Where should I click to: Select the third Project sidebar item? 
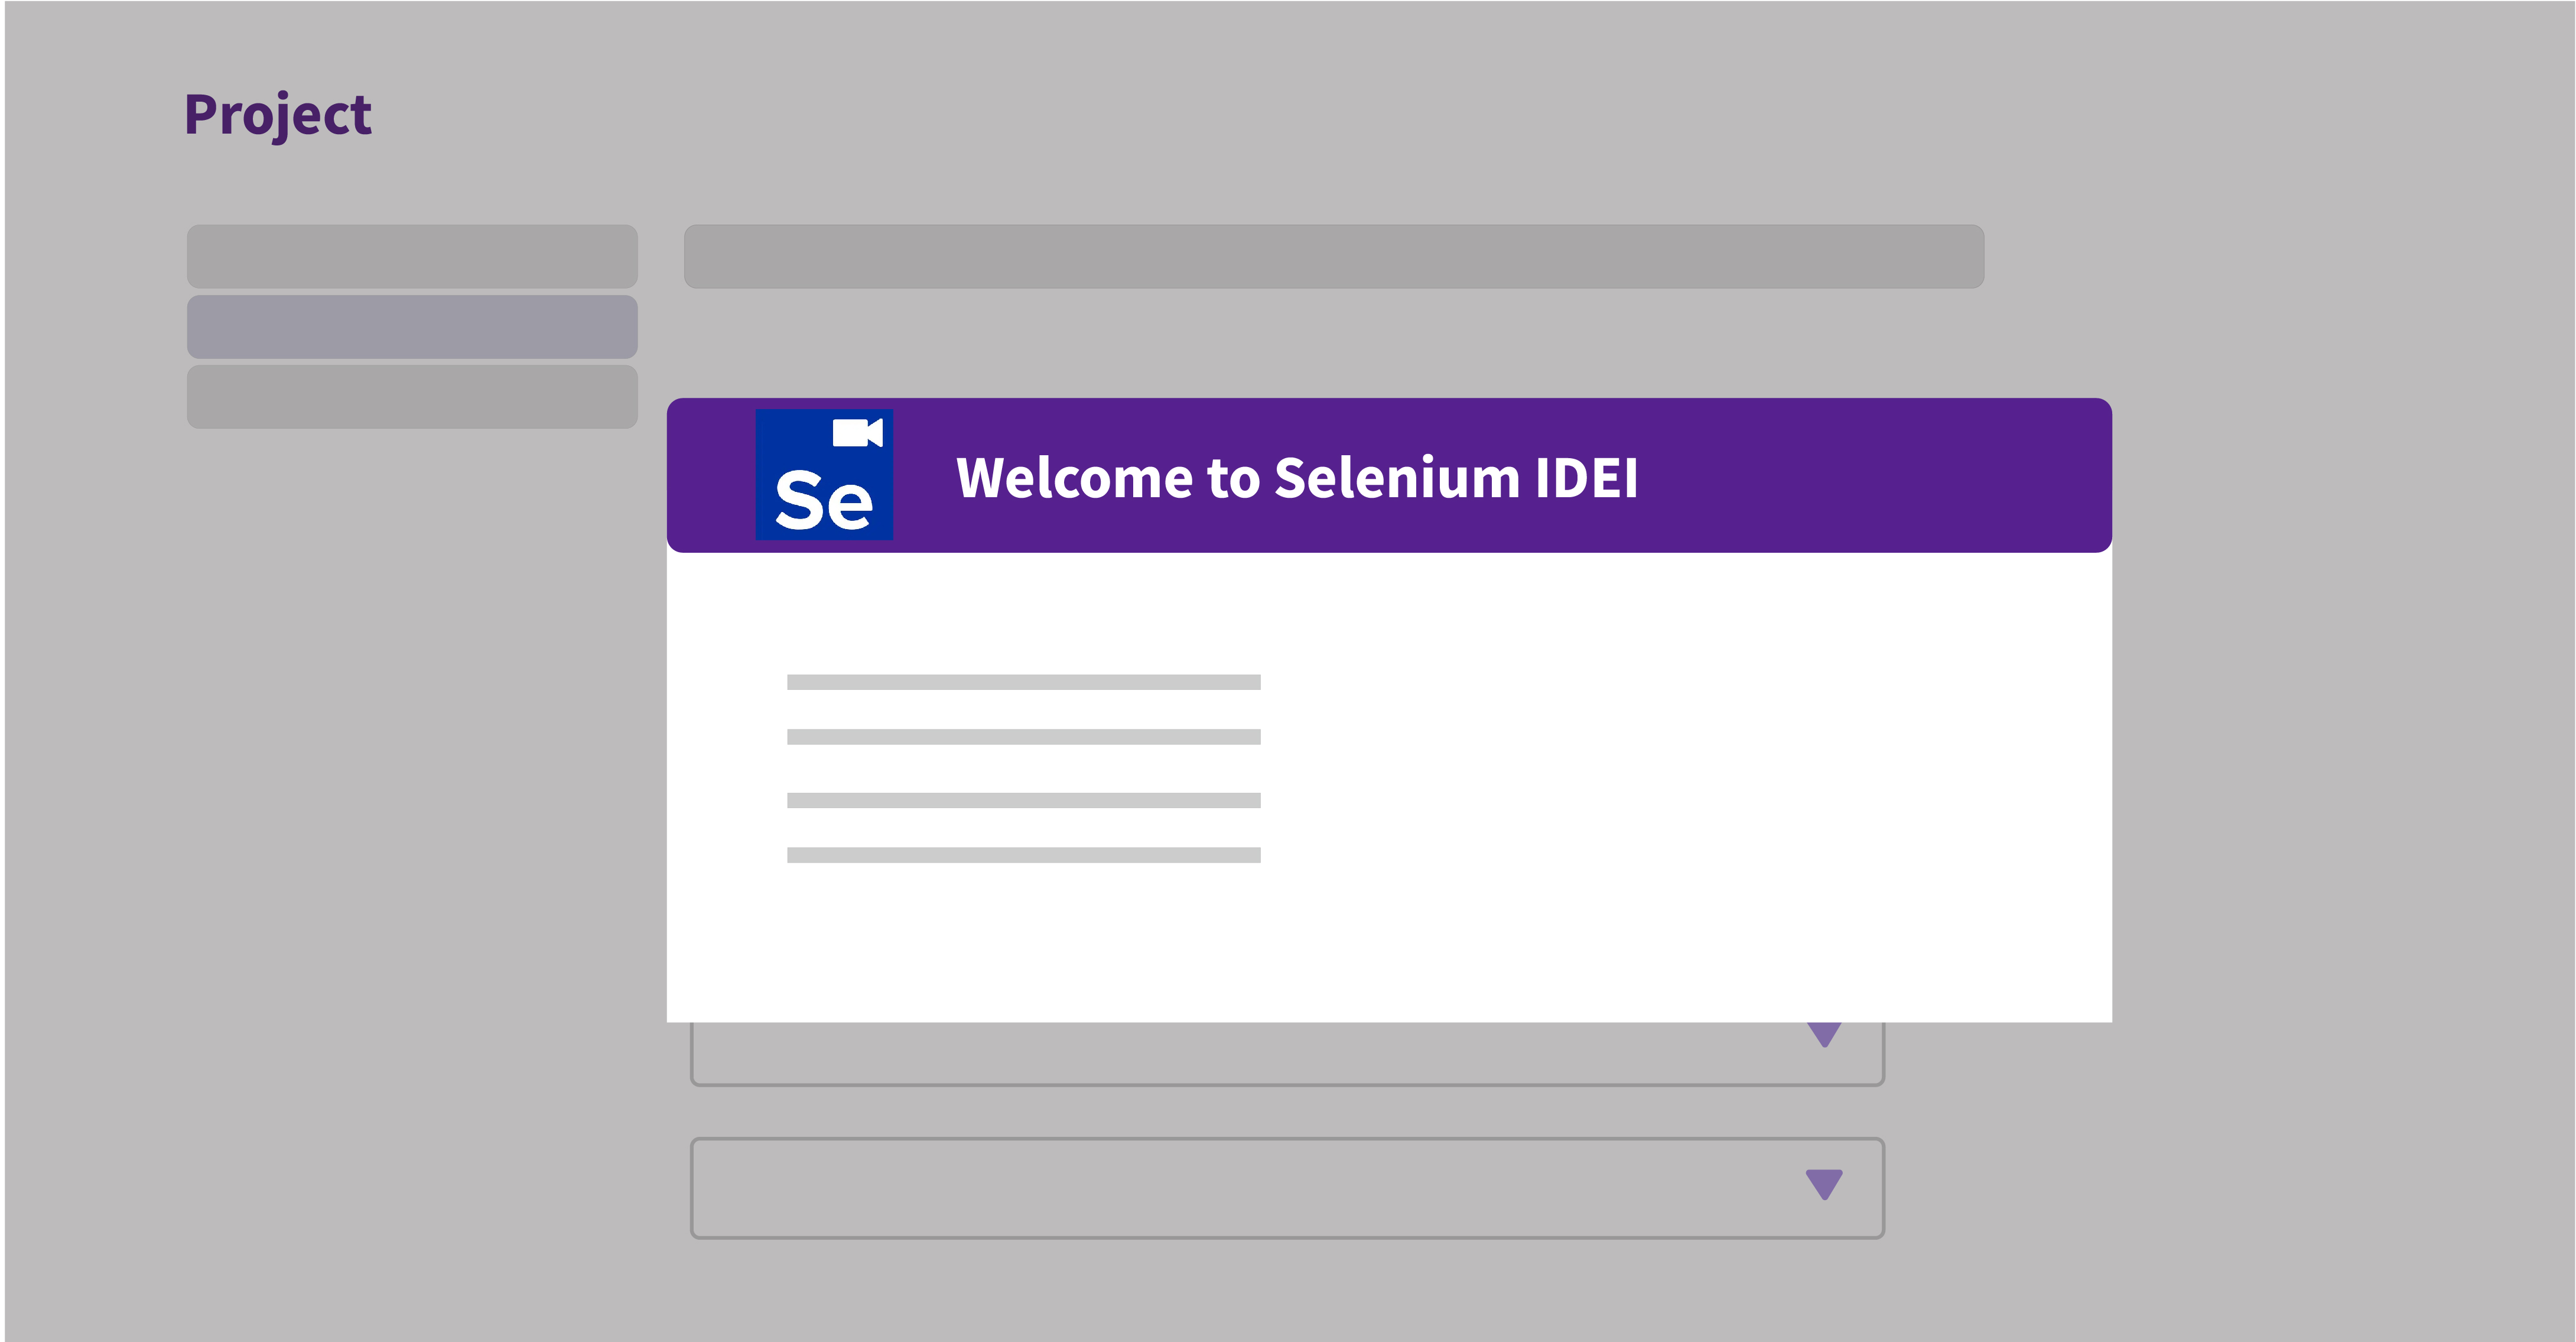tap(412, 396)
